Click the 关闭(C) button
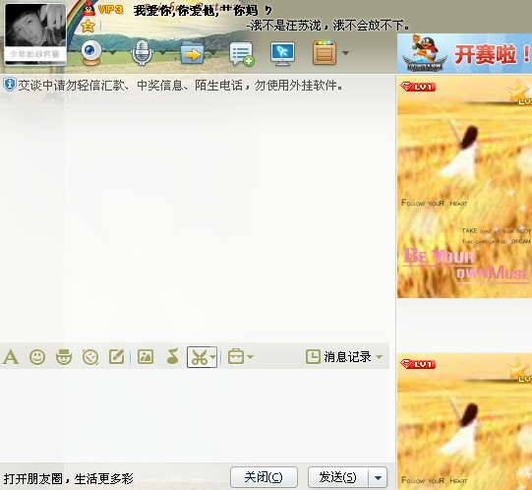 [x=264, y=477]
